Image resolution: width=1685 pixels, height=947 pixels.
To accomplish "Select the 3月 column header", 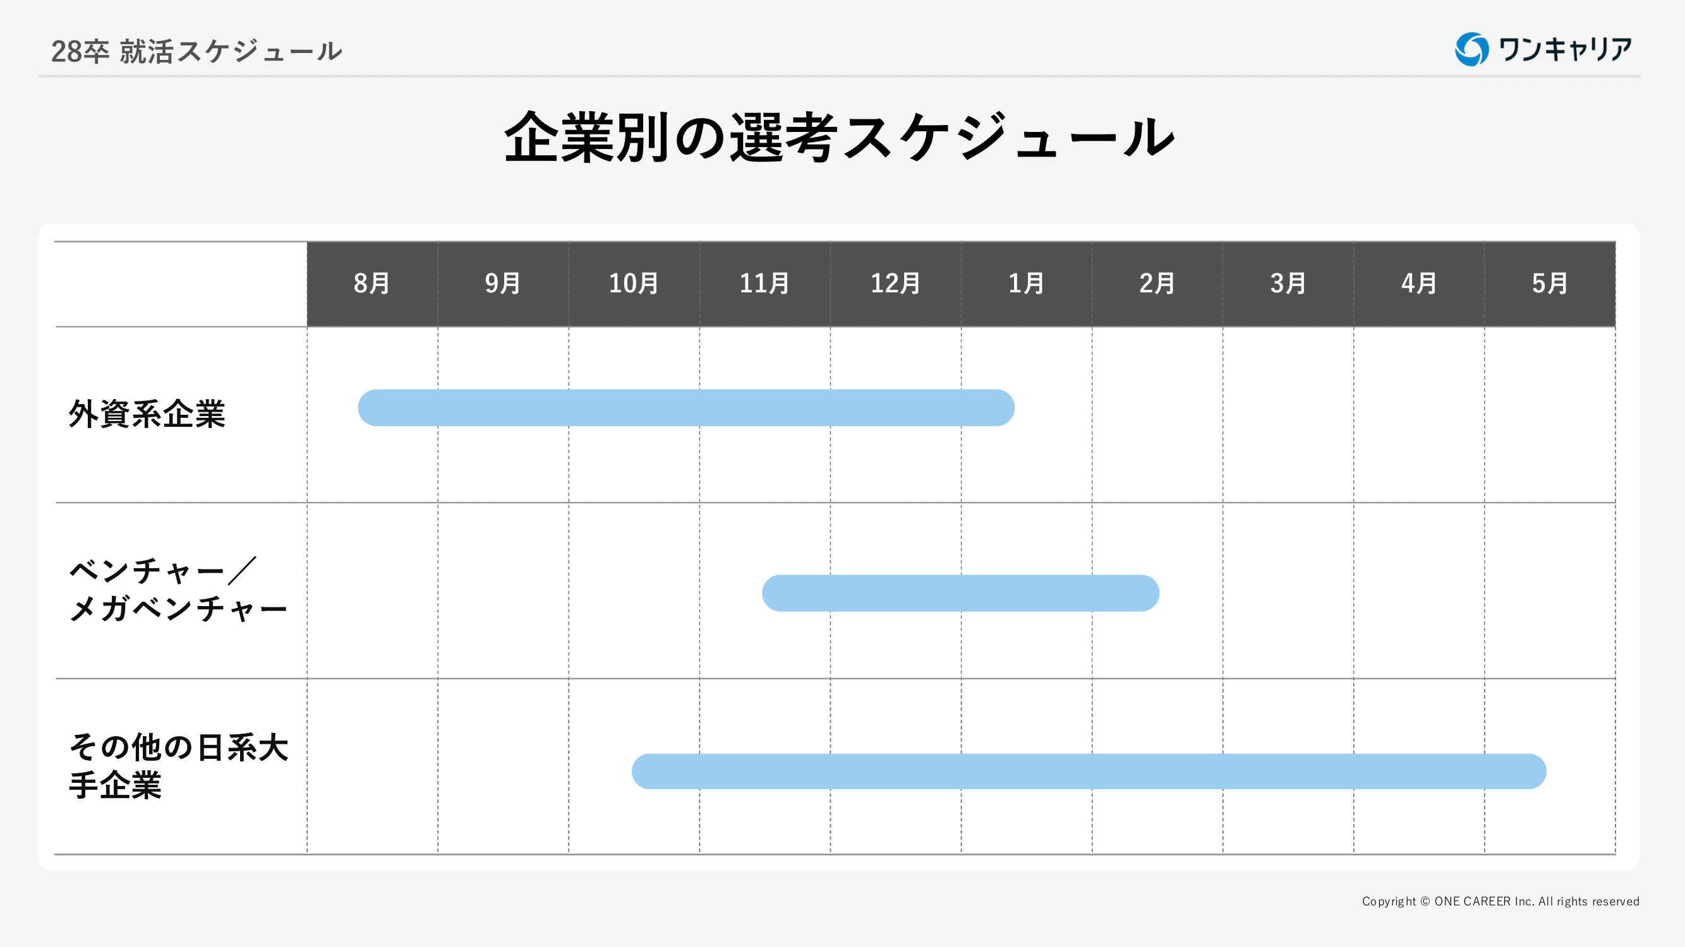I will [x=1288, y=283].
